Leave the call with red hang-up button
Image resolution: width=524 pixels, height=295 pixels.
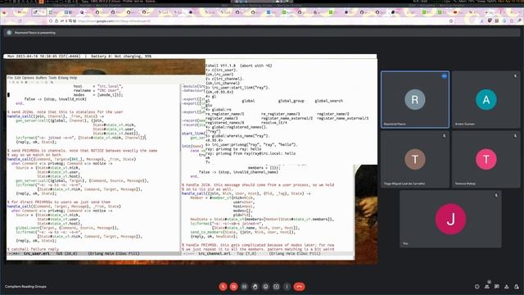[299, 287]
